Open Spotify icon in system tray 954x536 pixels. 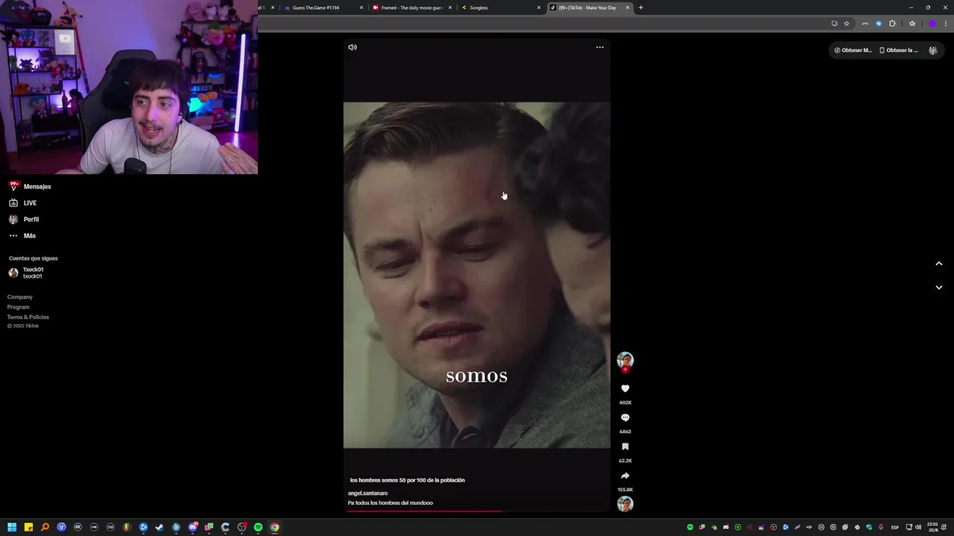pyautogui.click(x=690, y=527)
